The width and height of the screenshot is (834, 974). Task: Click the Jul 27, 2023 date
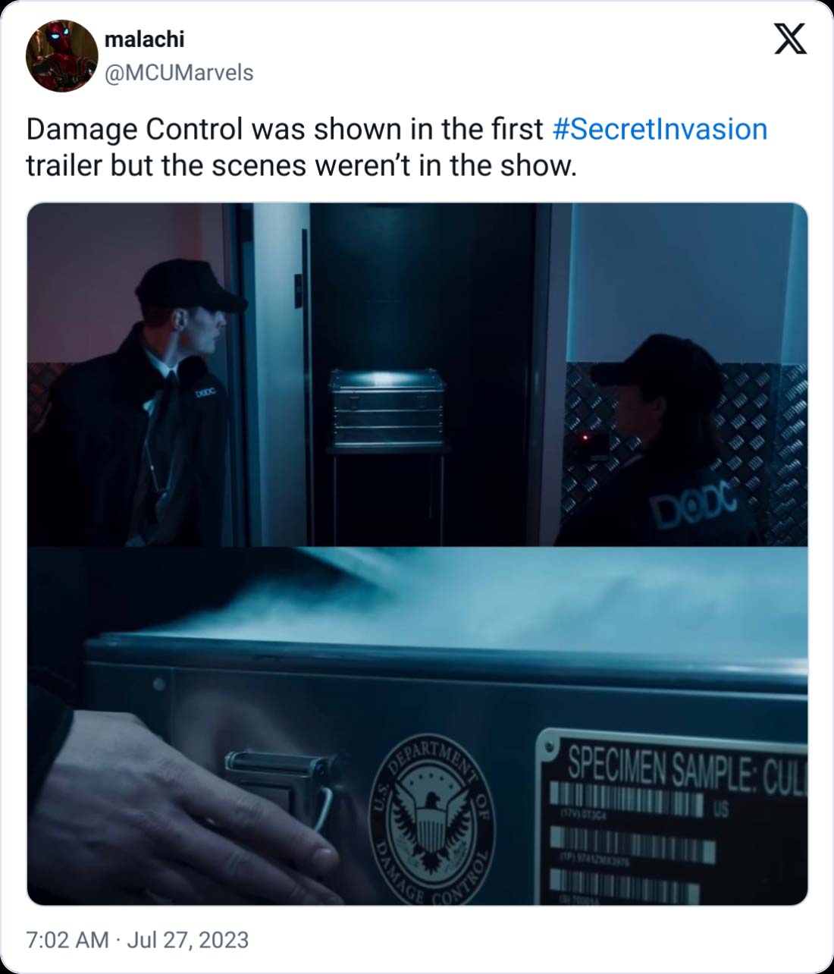point(187,940)
